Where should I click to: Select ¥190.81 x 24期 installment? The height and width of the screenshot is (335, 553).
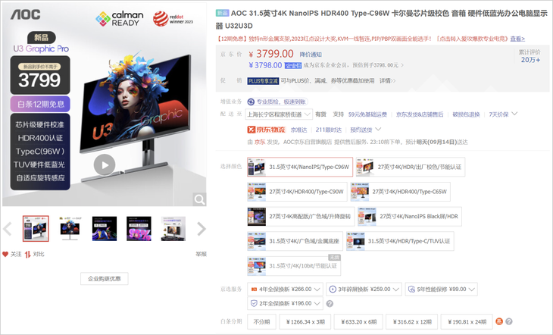[467, 321]
